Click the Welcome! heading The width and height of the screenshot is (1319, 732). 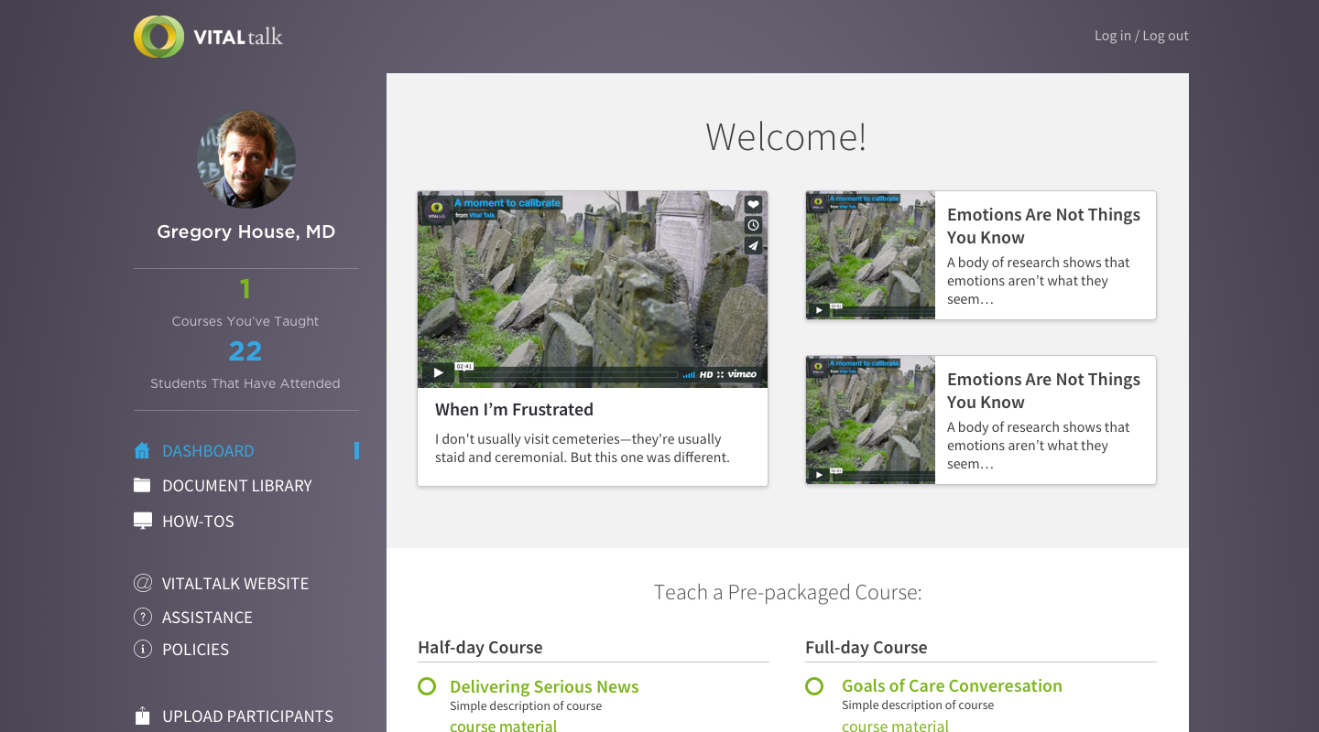tap(786, 136)
